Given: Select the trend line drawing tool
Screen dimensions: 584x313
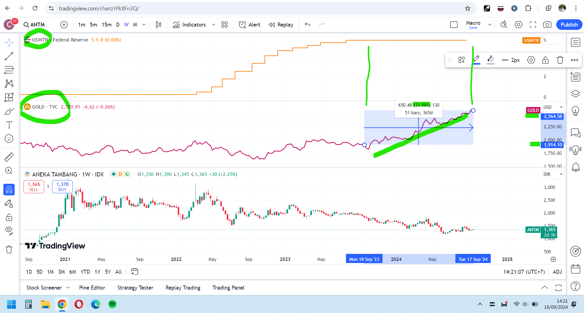Looking at the screenshot, I should [9, 56].
